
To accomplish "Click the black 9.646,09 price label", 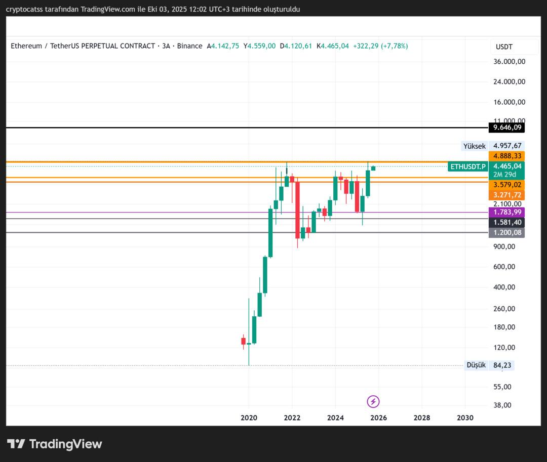I will point(506,128).
